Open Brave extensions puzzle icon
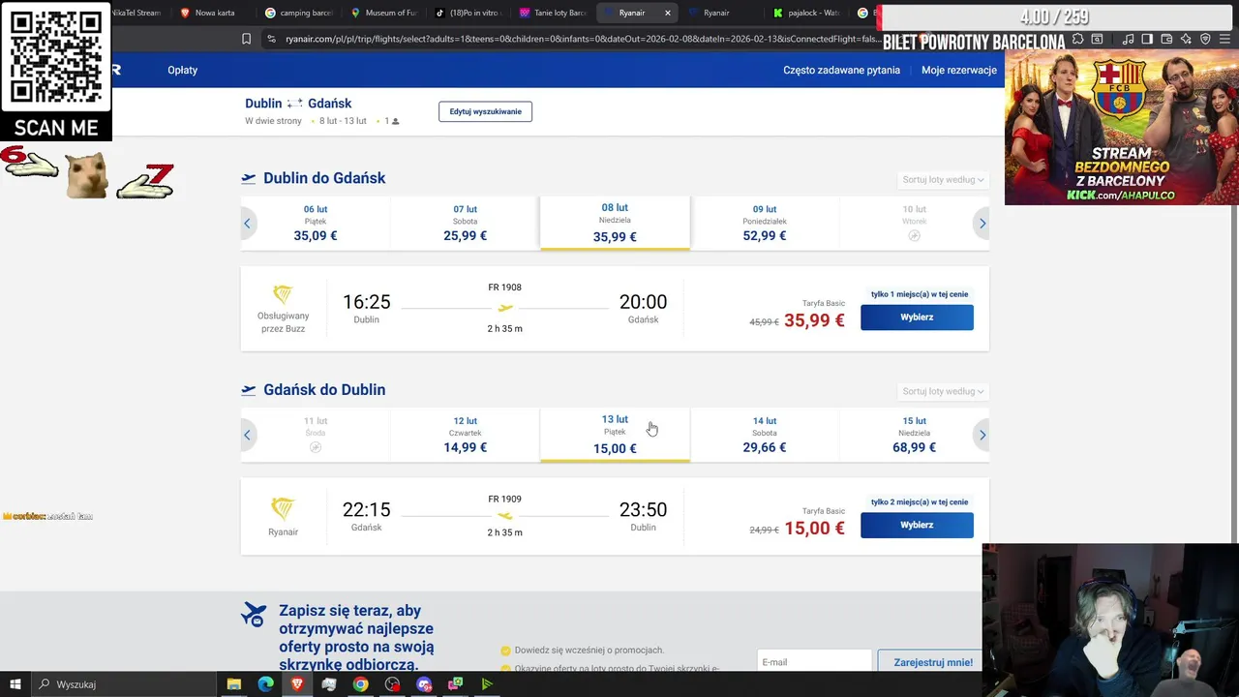The height and width of the screenshot is (697, 1239). coord(1077,39)
